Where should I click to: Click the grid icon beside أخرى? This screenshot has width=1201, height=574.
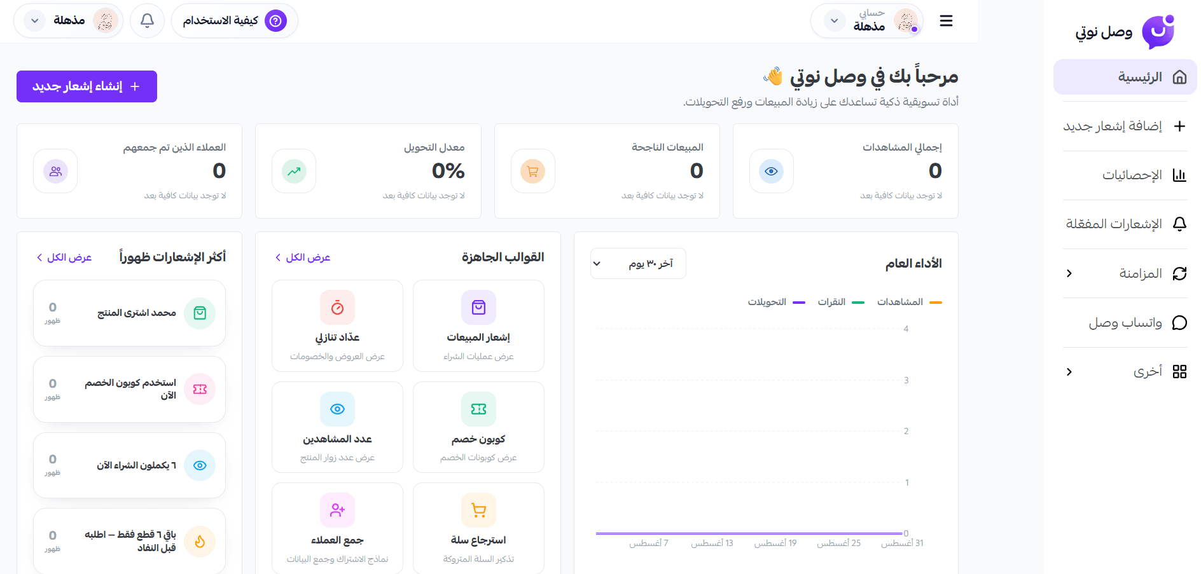(x=1179, y=372)
